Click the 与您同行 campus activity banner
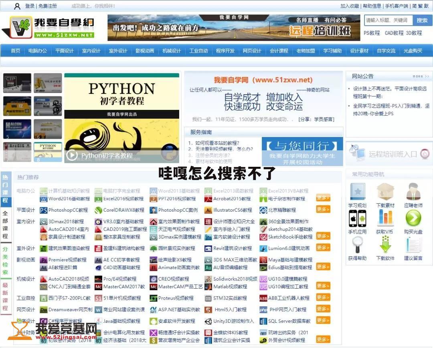Viewport: 433px width, 348px height. tap(302, 152)
